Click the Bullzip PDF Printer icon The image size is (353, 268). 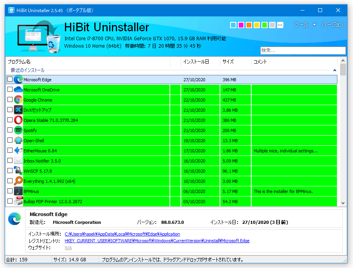click(18, 201)
